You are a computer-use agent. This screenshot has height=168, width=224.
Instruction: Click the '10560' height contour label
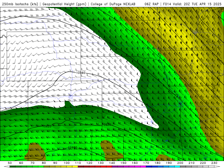(x=81, y=73)
